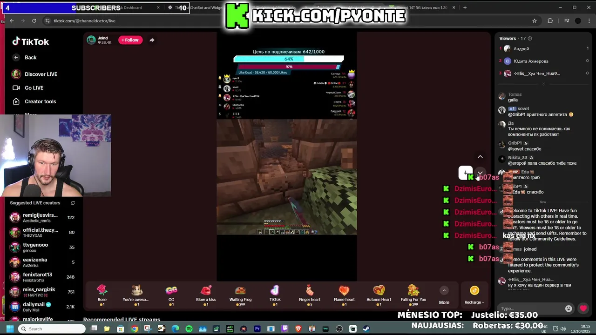Open Creator tools in the sidebar

[34, 101]
